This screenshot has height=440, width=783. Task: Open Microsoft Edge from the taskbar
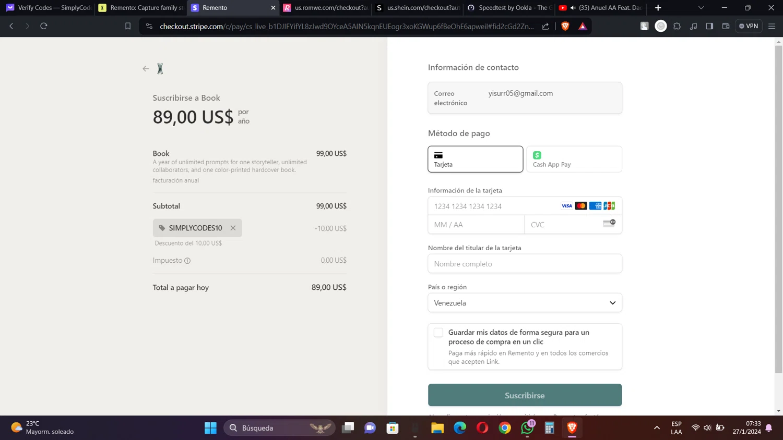tap(460, 428)
